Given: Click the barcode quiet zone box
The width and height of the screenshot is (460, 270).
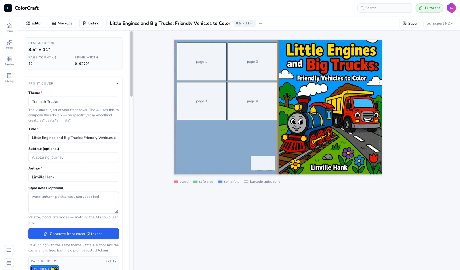Looking at the screenshot, I should (263, 163).
